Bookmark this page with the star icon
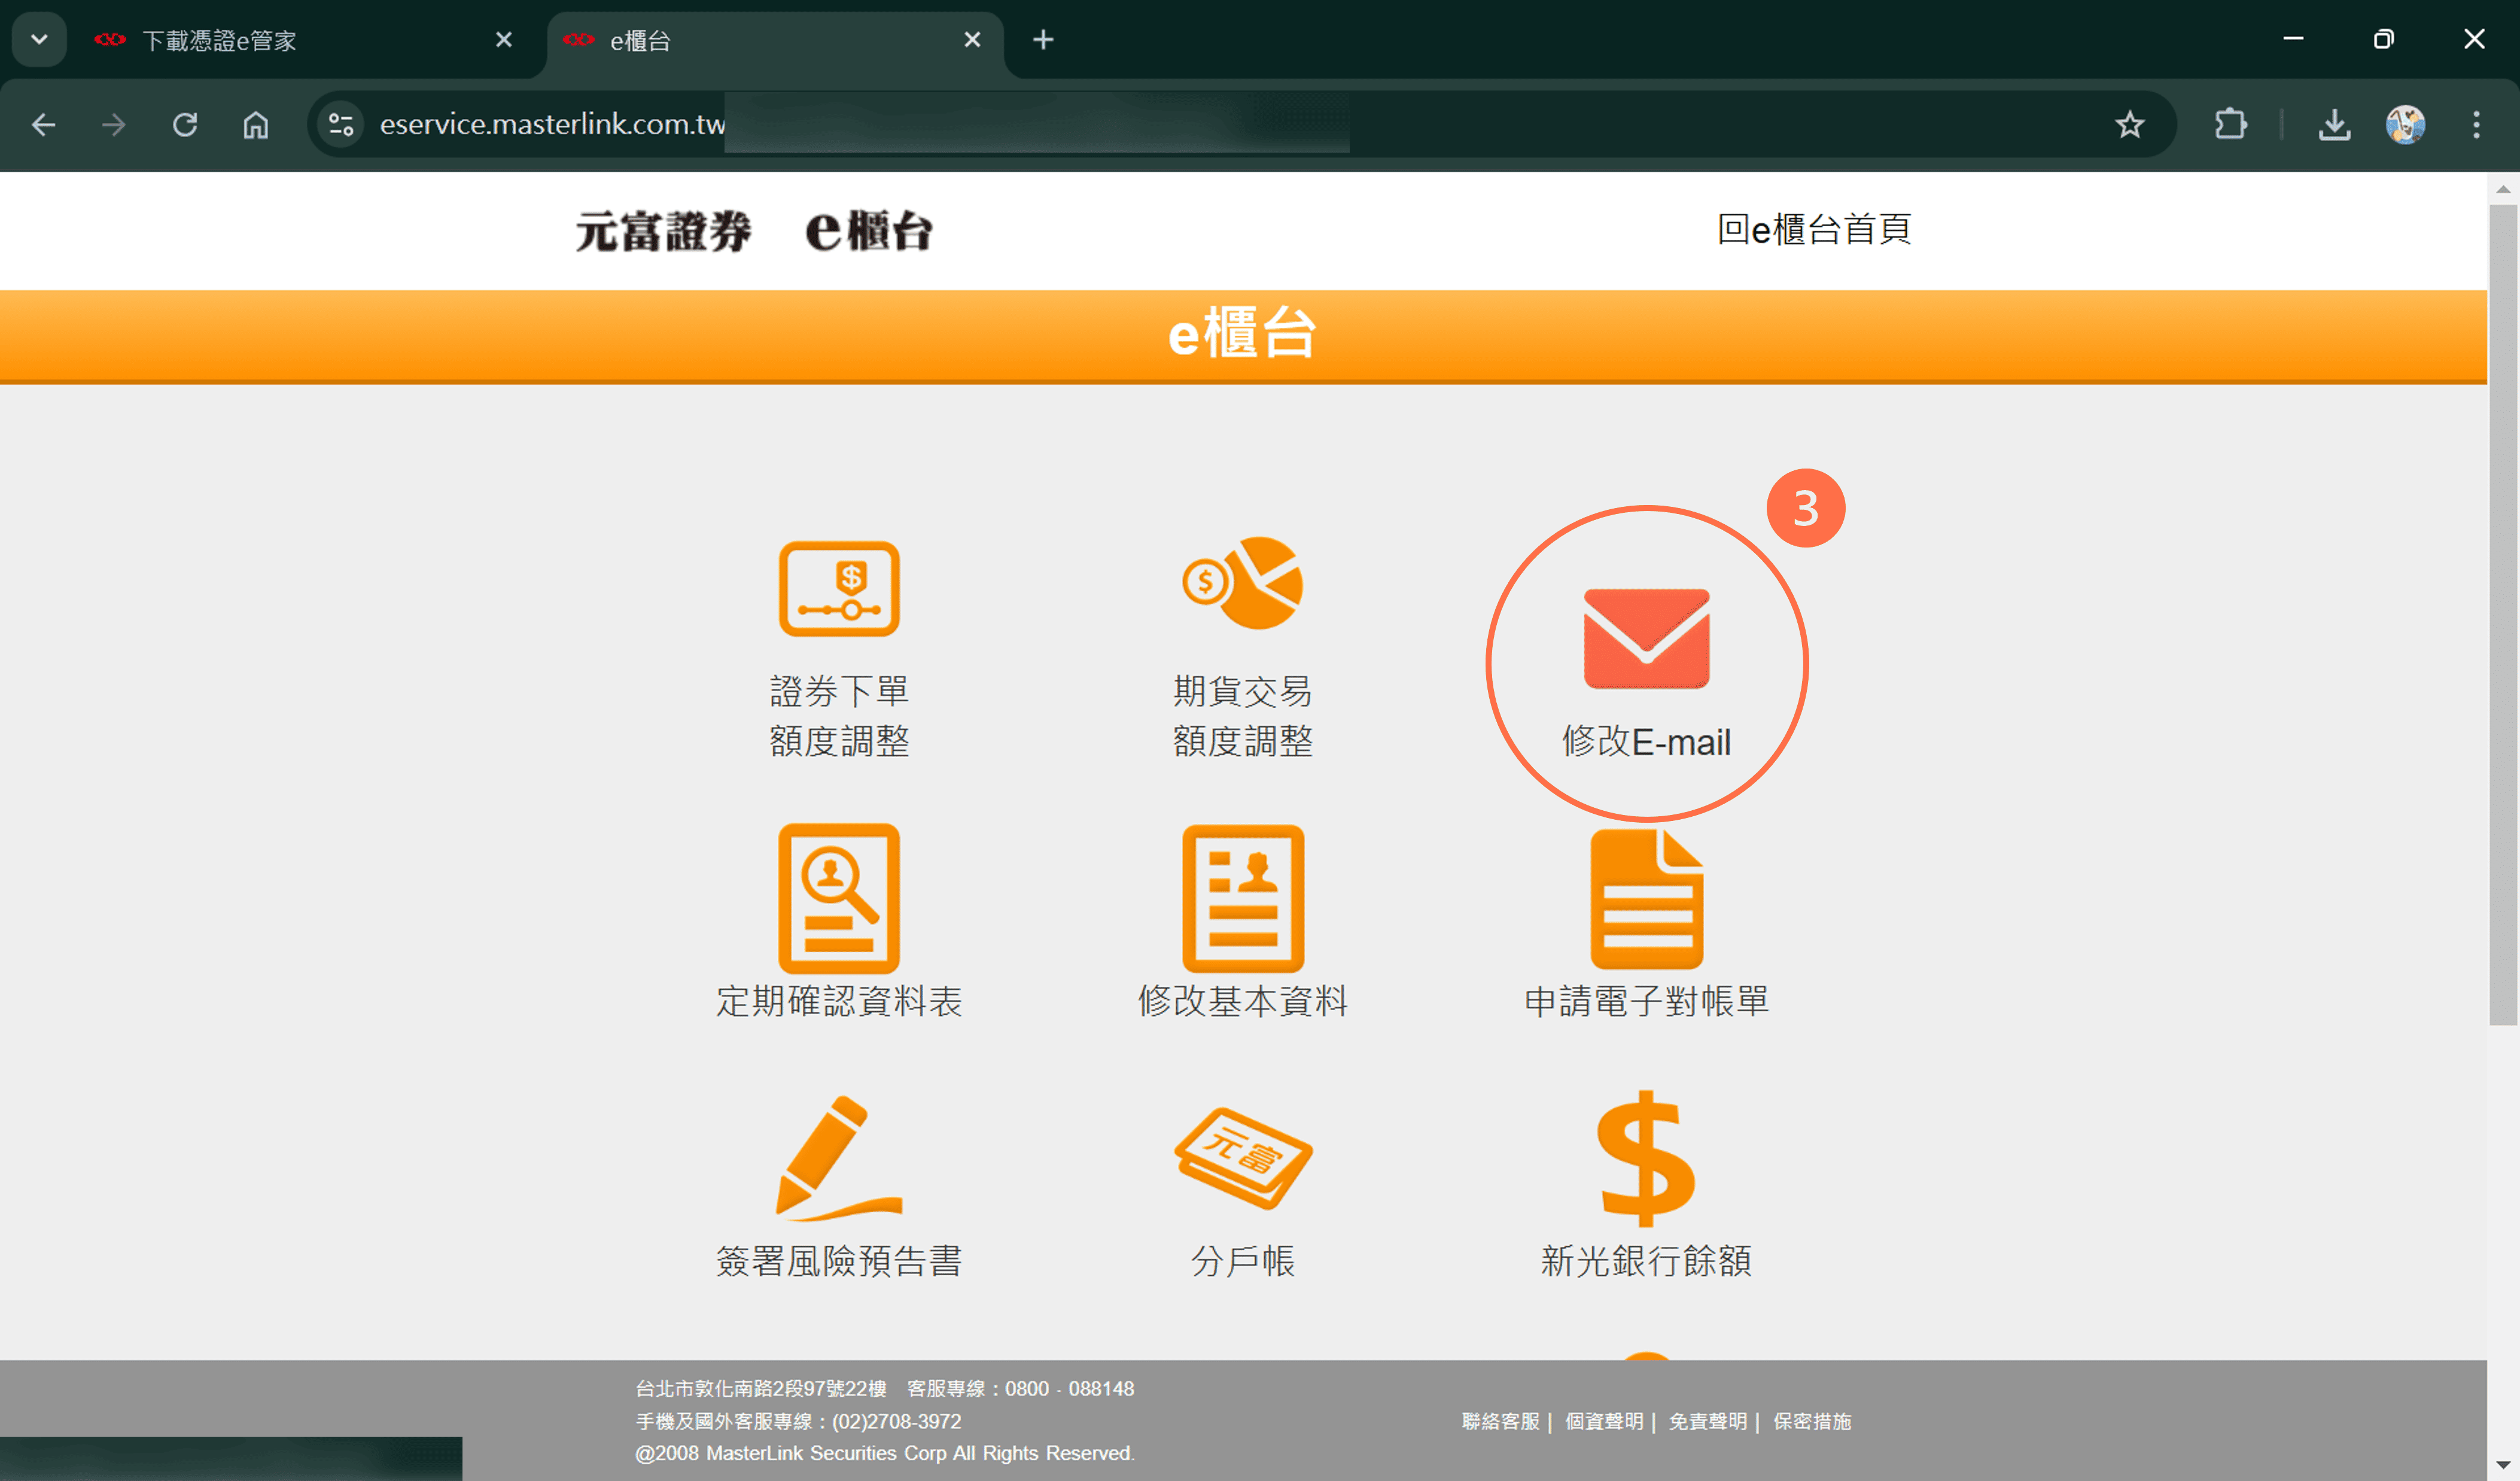 (2129, 125)
